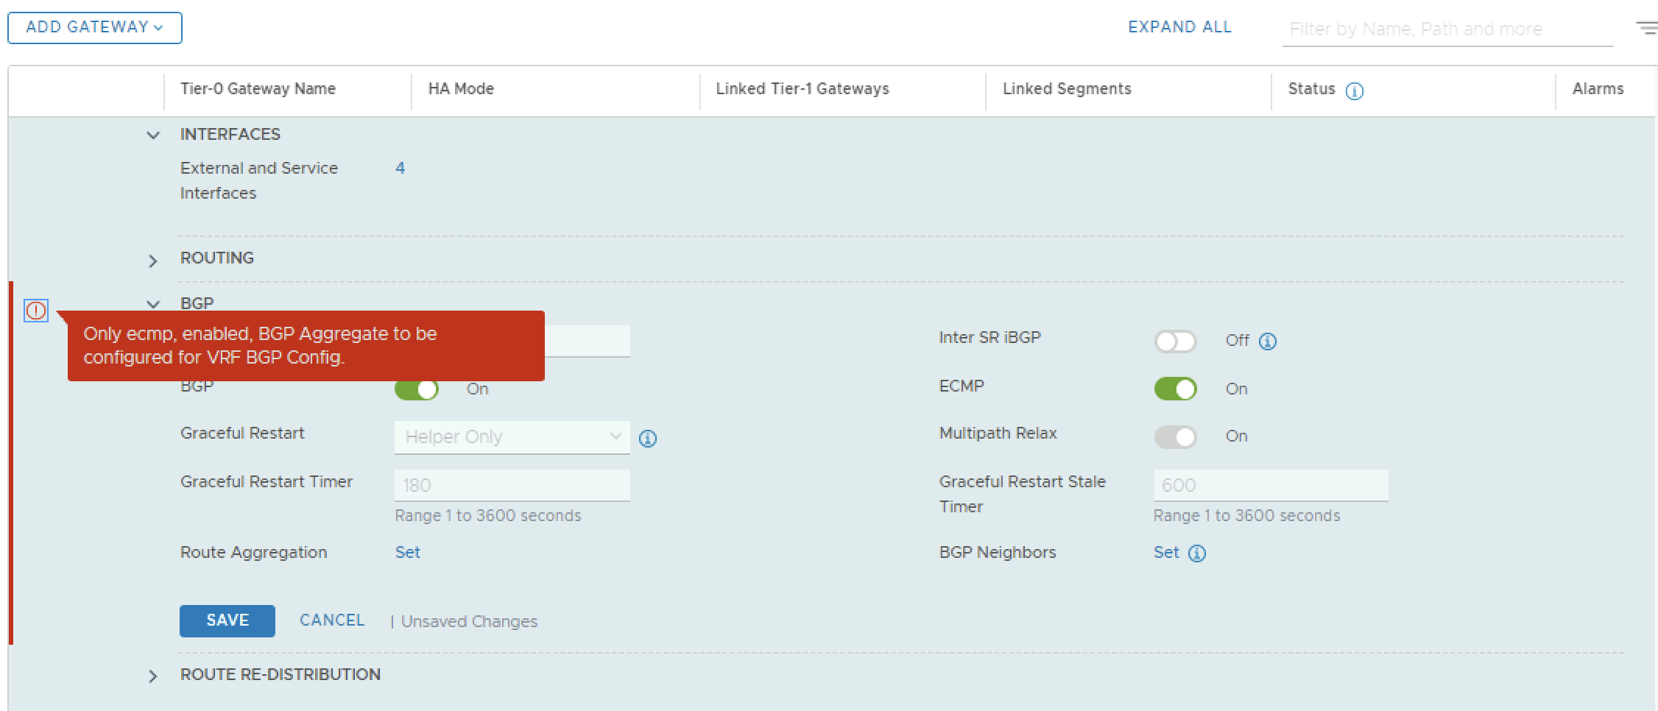Collapse the Interfaces section
This screenshot has height=711, width=1658.
point(153,135)
